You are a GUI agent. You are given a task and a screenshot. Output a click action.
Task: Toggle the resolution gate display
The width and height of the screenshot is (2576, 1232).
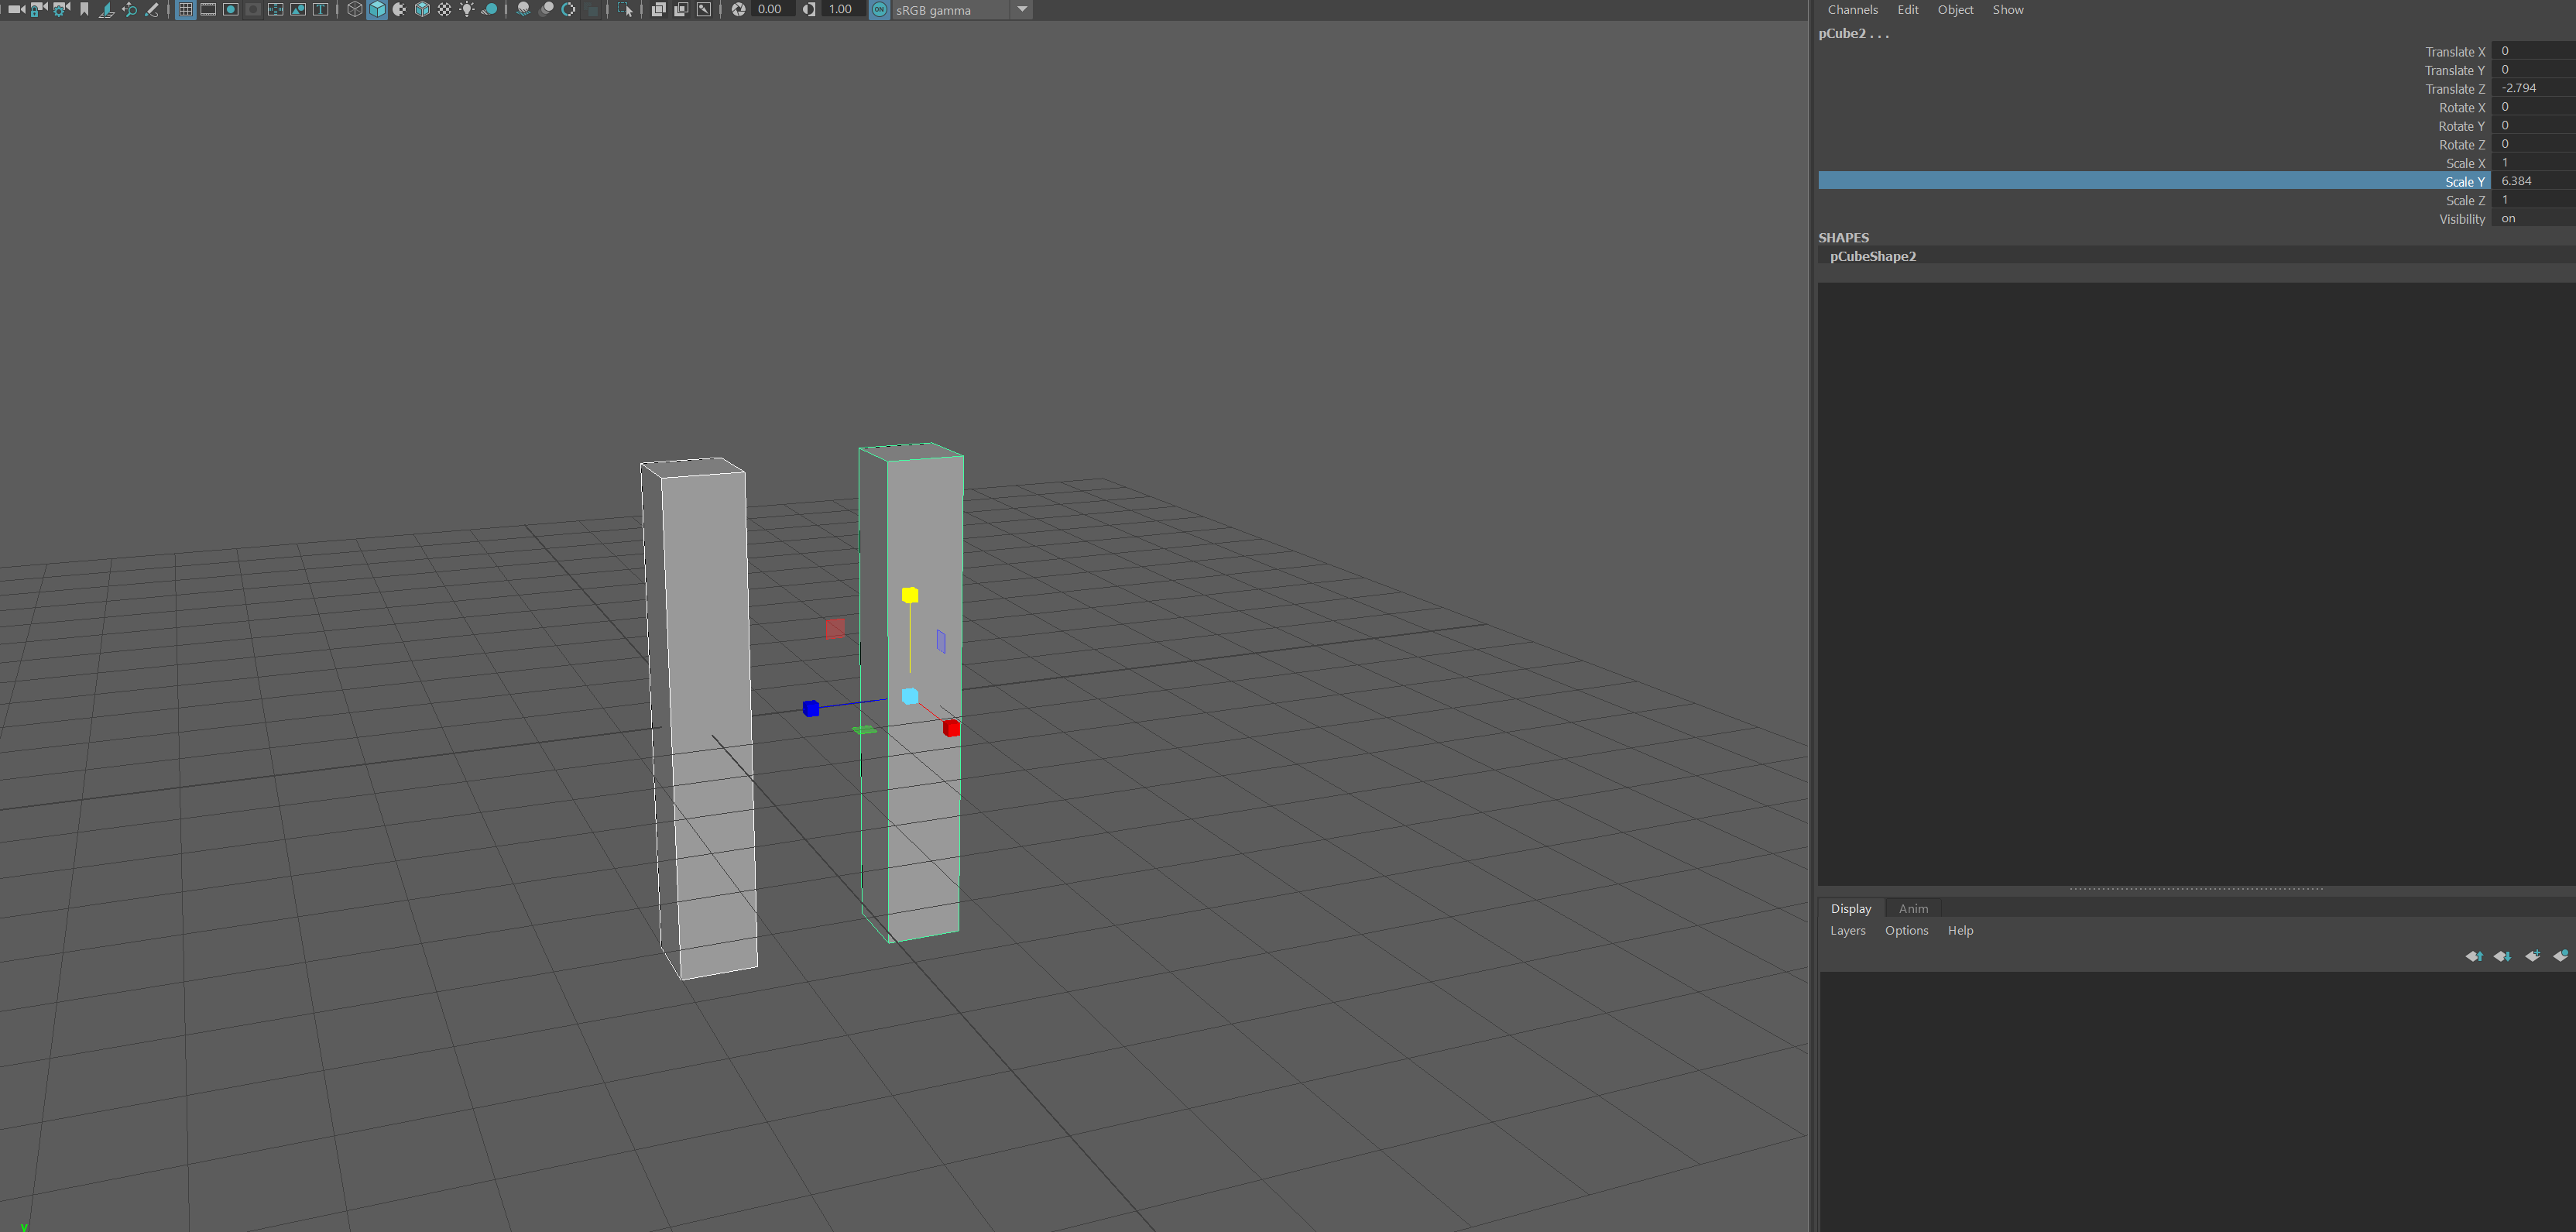point(230,10)
